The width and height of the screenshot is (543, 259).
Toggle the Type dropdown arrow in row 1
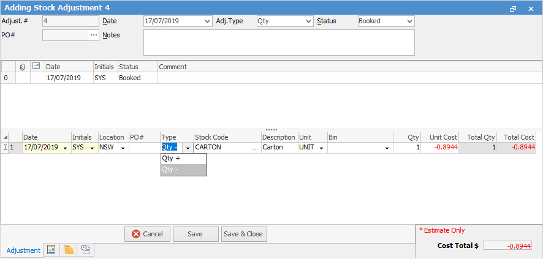[x=188, y=148]
